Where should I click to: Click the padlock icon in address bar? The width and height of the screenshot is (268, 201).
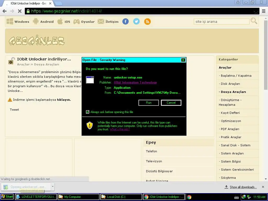28,11
